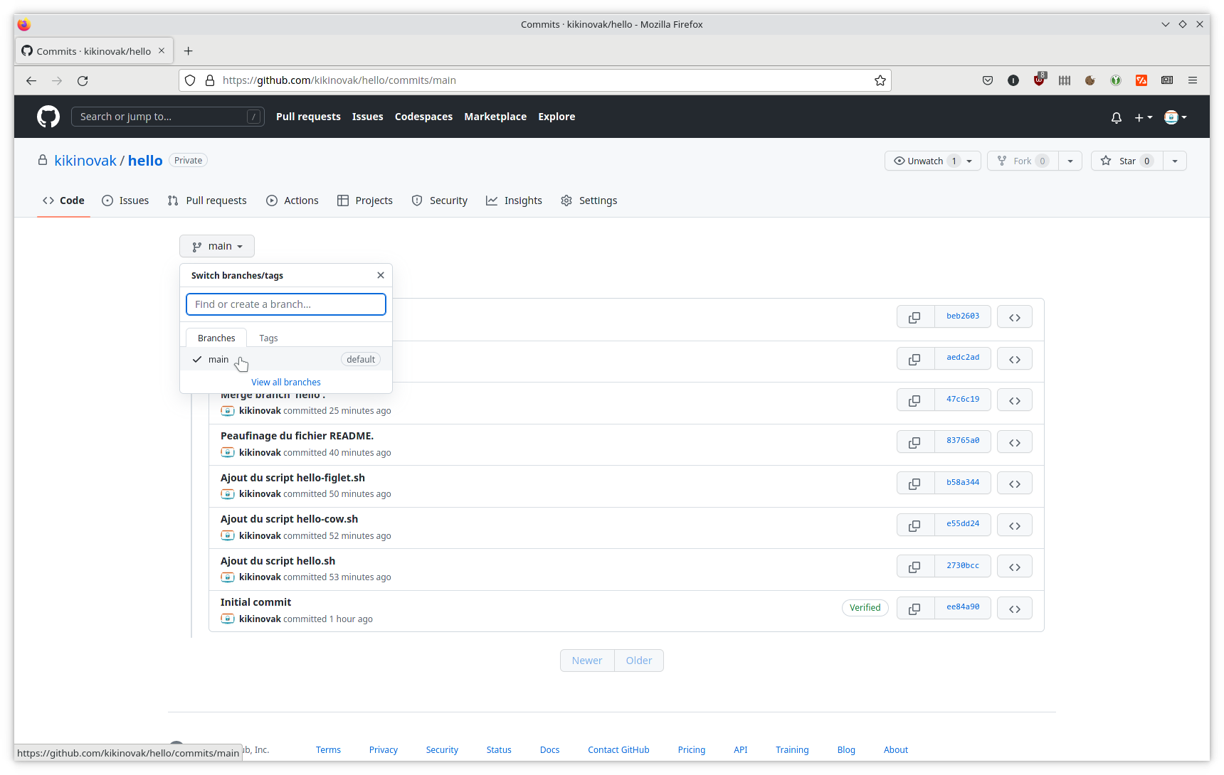The height and width of the screenshot is (775, 1224).
Task: Open the repository Issues tab
Action: click(125, 201)
